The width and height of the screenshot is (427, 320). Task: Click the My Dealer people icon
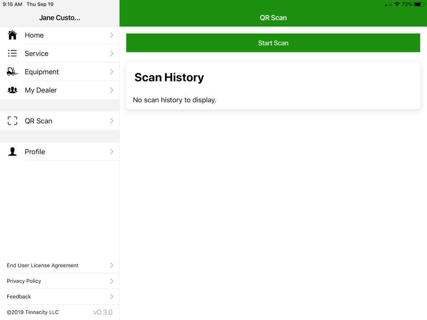click(12, 90)
